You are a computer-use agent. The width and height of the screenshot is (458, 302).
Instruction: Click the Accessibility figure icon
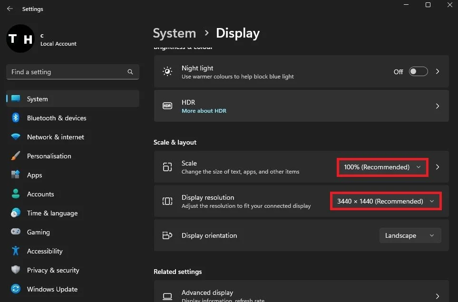pos(16,251)
